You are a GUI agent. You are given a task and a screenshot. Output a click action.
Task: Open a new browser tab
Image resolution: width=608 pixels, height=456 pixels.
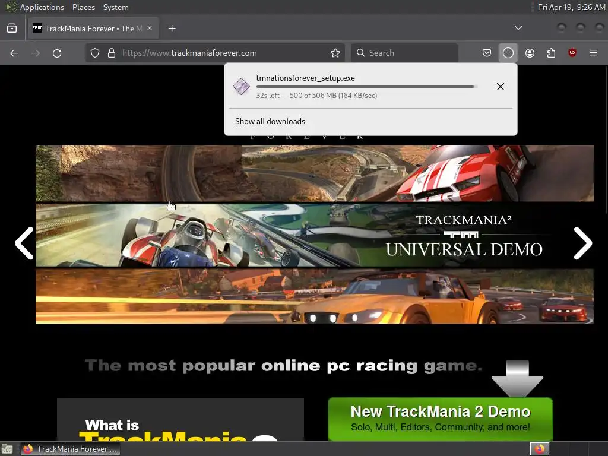[172, 28]
